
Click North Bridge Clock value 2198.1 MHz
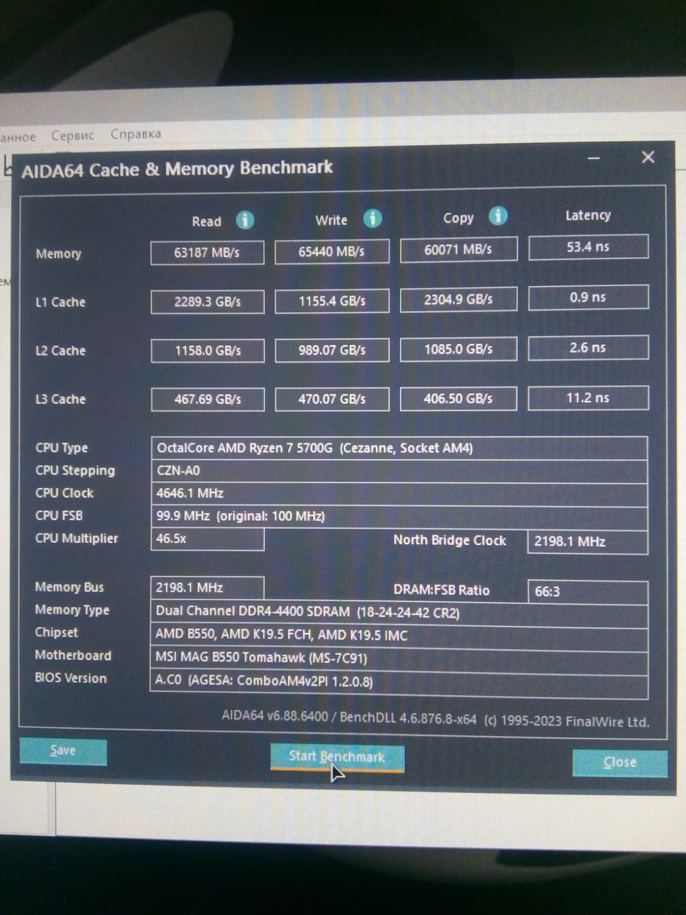coord(588,542)
